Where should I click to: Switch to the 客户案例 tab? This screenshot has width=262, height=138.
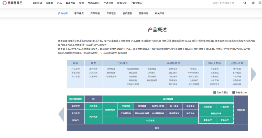(x=127, y=13)
